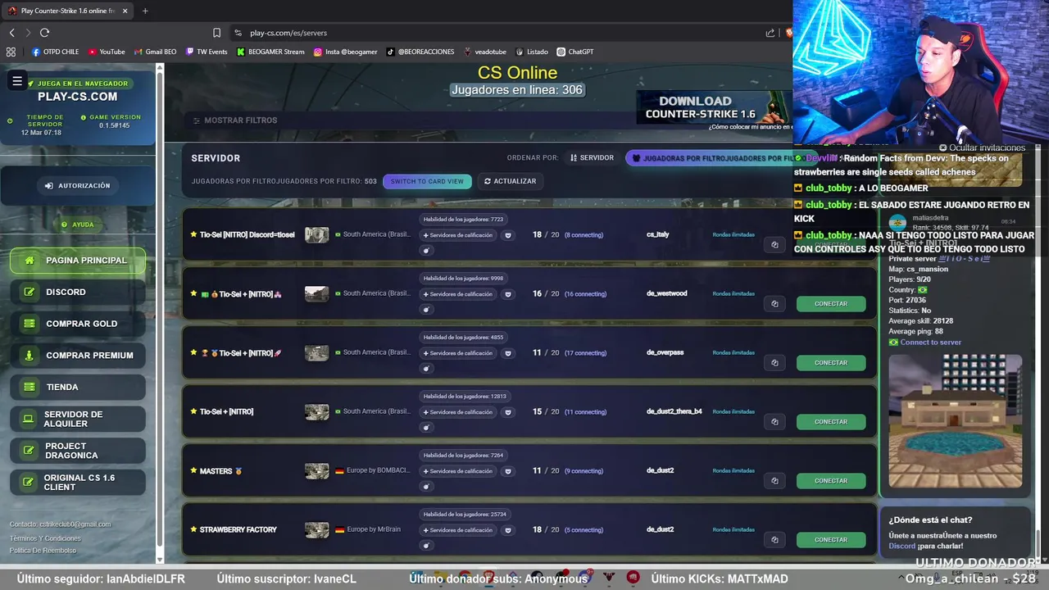The height and width of the screenshot is (590, 1049).
Task: Copy address of the cs_italy server
Action: click(x=774, y=244)
